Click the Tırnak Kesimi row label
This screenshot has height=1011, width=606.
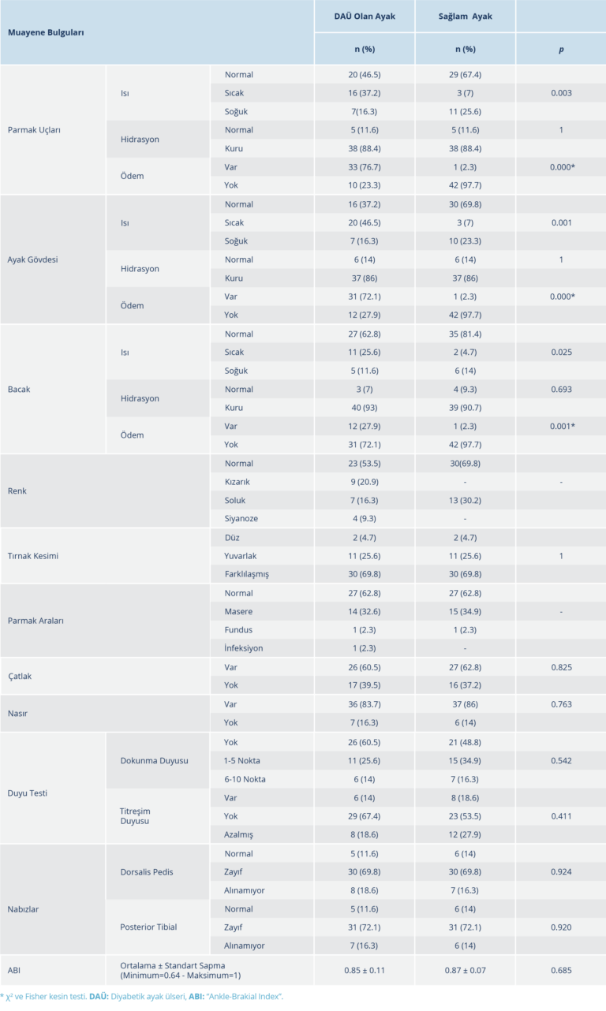[32, 556]
